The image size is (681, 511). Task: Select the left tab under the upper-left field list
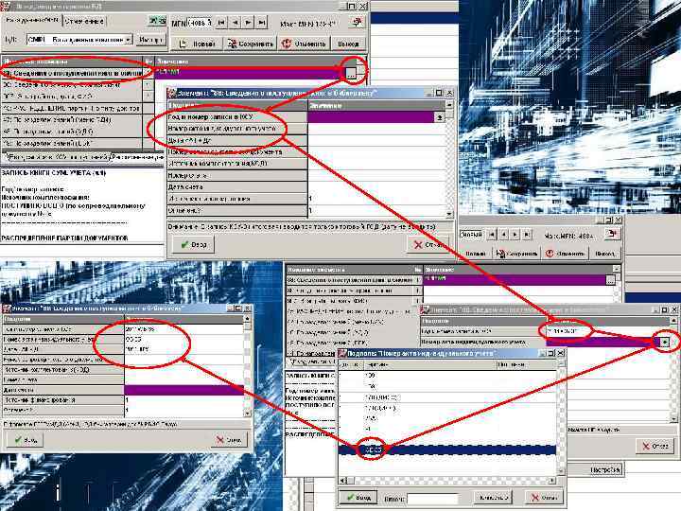58,157
